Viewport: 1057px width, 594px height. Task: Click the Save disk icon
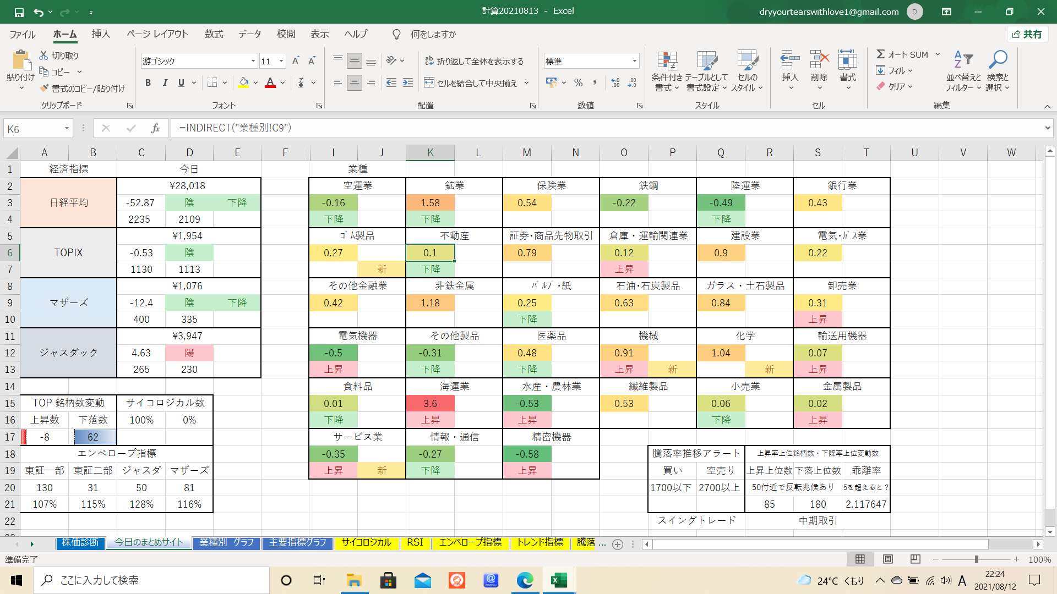[19, 12]
